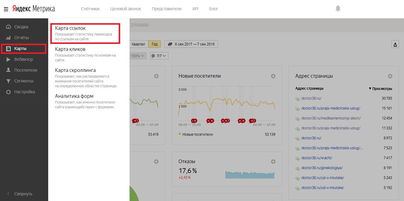Sort the table by Просмотры column
Viewport: 404px width, 201px height.
click(x=381, y=88)
